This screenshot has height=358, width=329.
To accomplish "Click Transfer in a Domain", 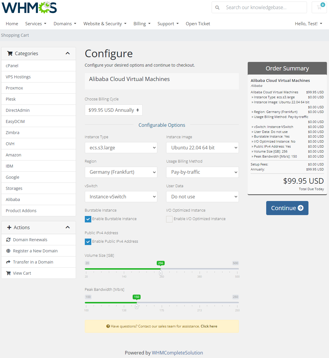I will pos(39,262).
